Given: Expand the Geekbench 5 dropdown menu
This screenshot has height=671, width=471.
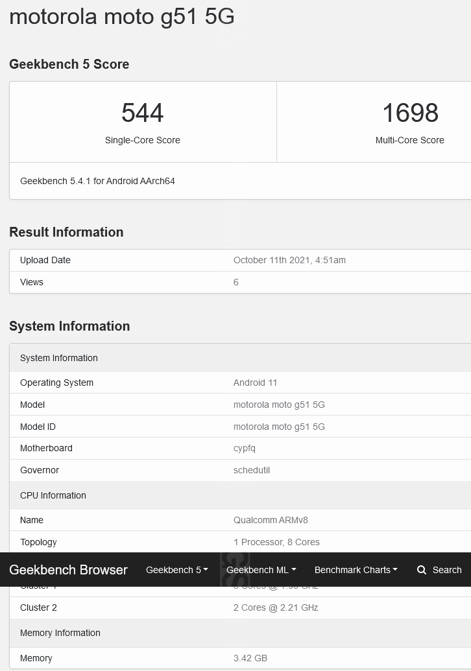Looking at the screenshot, I should (x=176, y=570).
